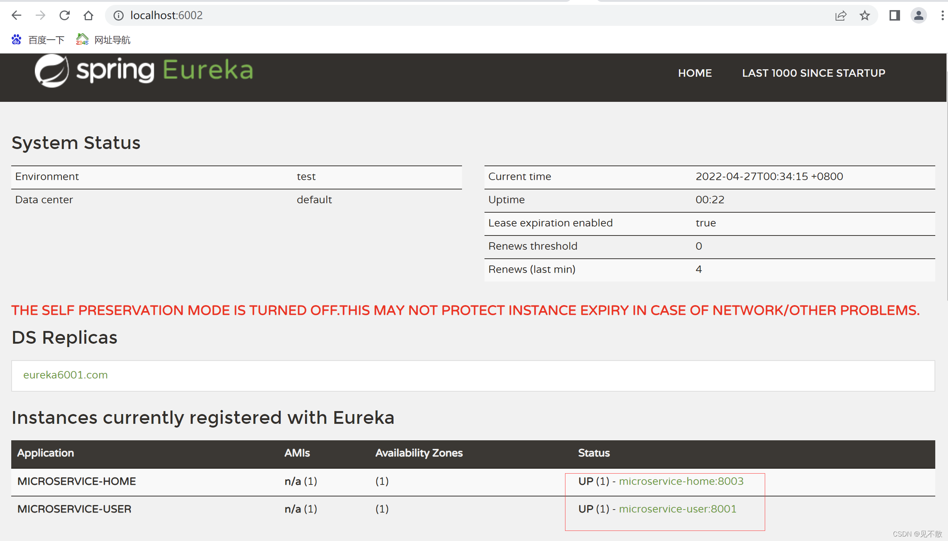Toggle the browser side panel

click(x=894, y=15)
